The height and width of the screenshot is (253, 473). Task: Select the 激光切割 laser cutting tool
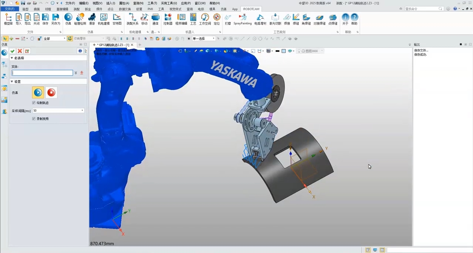pos(275,19)
